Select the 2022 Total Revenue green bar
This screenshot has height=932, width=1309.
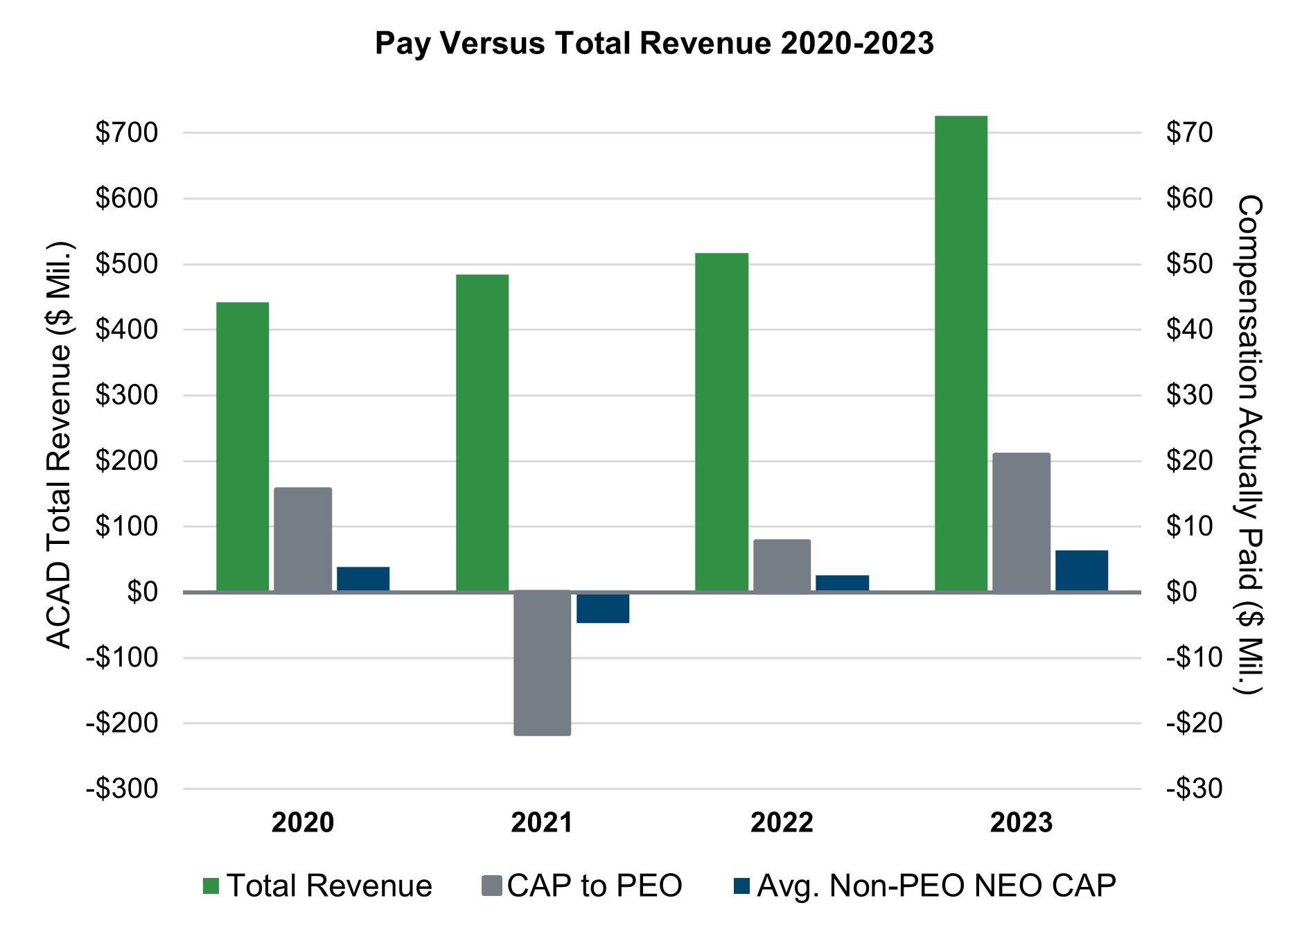pyautogui.click(x=721, y=422)
